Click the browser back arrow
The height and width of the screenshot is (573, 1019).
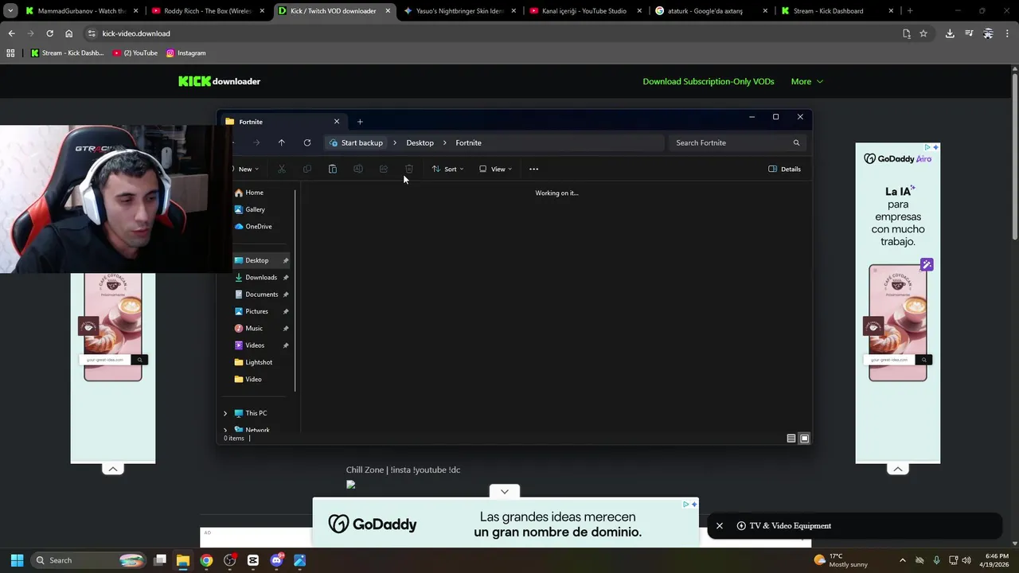pyautogui.click(x=11, y=33)
